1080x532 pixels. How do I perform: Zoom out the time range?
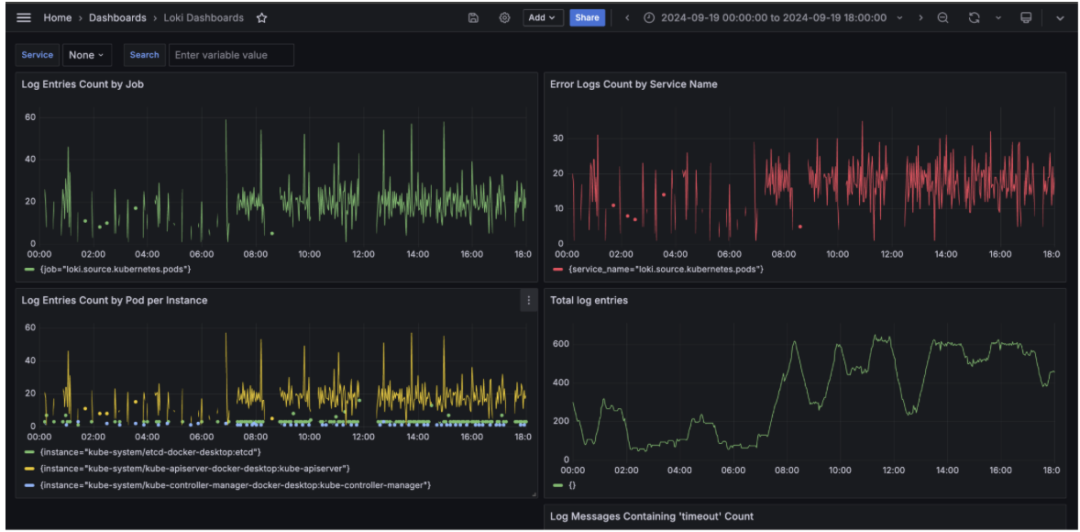tap(942, 17)
